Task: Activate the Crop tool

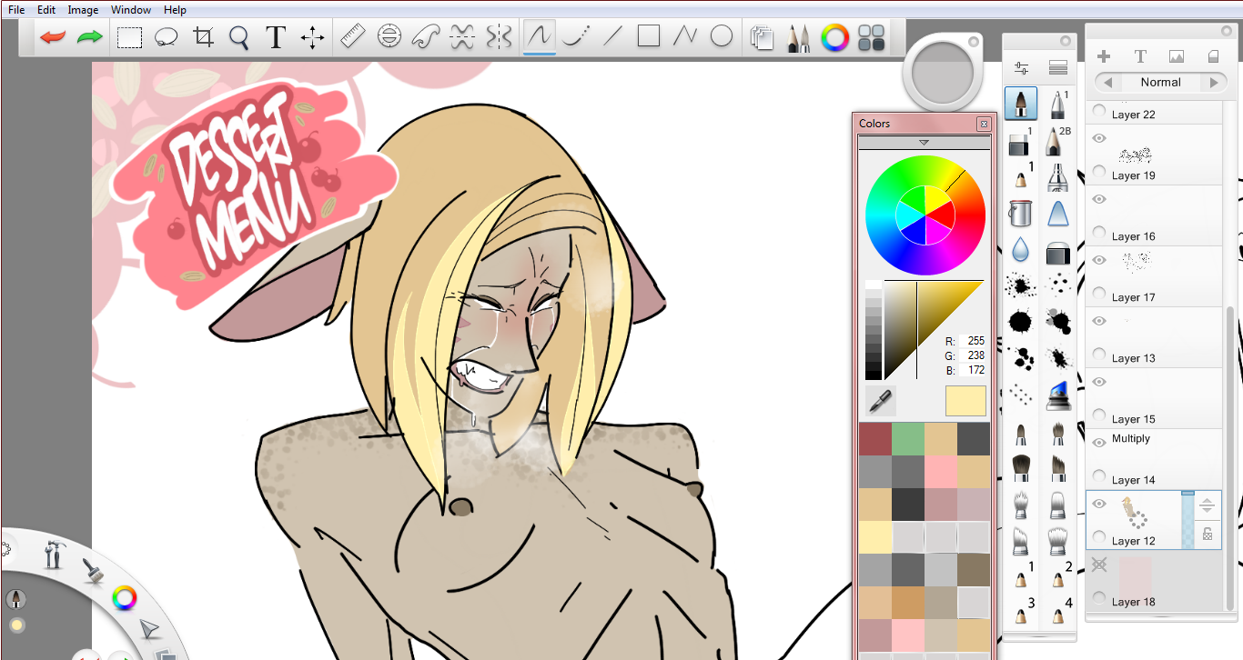Action: 203,37
